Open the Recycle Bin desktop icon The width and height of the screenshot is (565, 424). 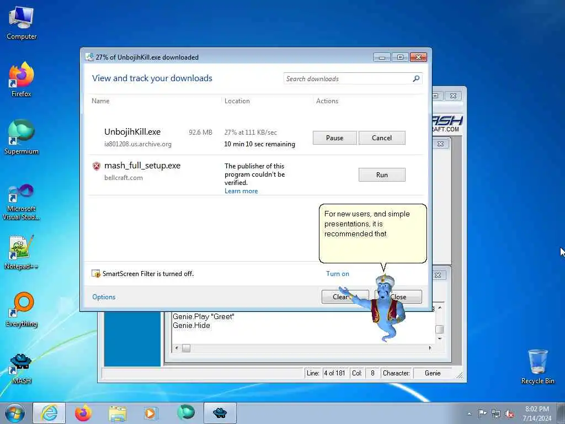click(537, 367)
